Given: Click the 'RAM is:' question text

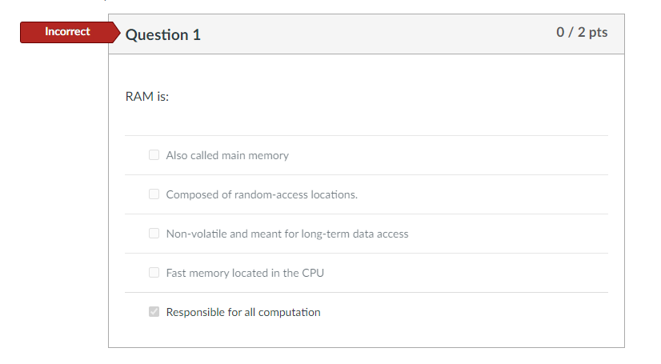Looking at the screenshot, I should 147,97.
